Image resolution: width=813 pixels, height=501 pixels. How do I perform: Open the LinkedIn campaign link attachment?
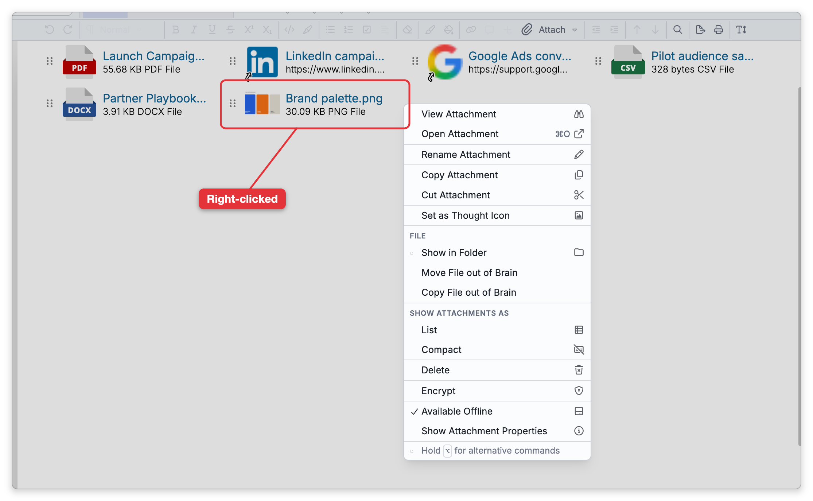click(x=335, y=56)
